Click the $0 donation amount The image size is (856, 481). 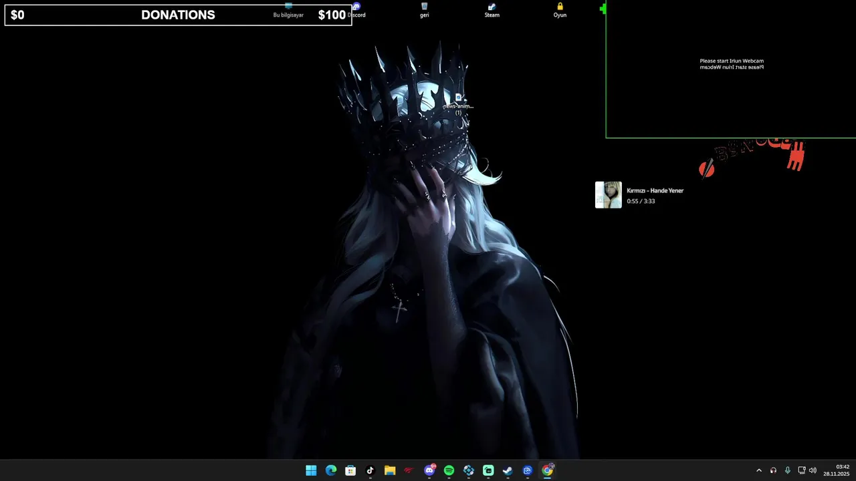click(17, 15)
